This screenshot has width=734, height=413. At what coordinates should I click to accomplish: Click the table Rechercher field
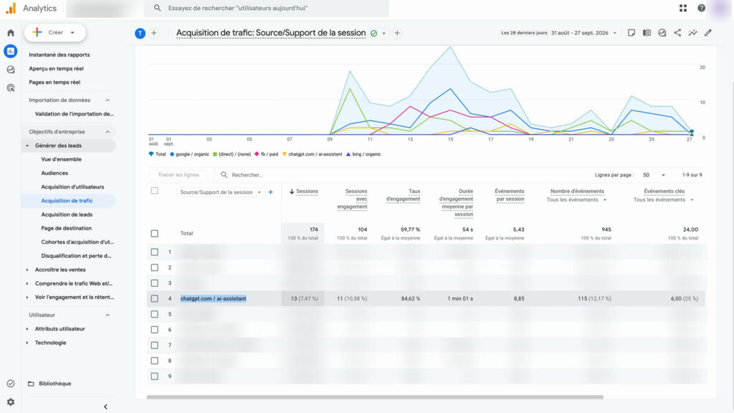click(x=247, y=175)
